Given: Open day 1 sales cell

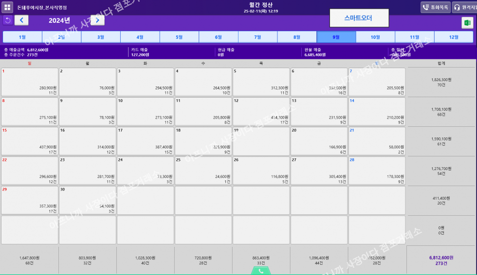Looking at the screenshot, I should click(30, 82).
